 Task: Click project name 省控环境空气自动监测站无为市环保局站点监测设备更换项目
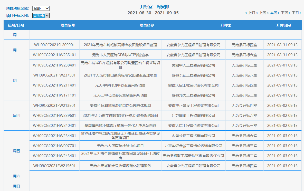click(120, 136)
